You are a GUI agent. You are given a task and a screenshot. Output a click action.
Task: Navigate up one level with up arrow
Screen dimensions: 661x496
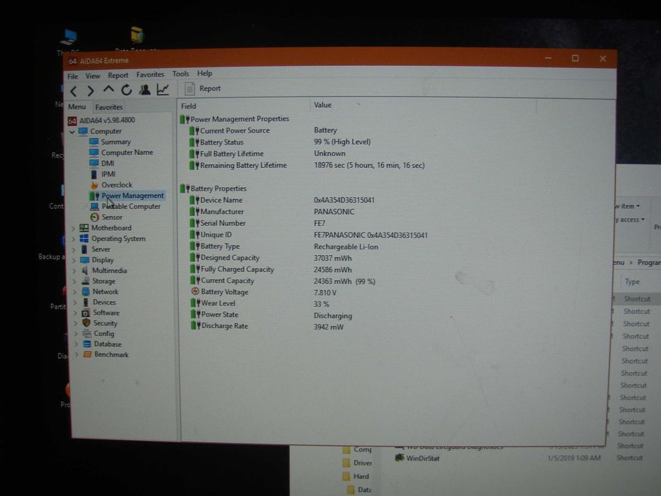[x=108, y=90]
